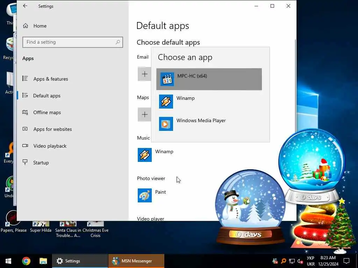
Task: Open the Windows Start menu
Action: point(8,261)
